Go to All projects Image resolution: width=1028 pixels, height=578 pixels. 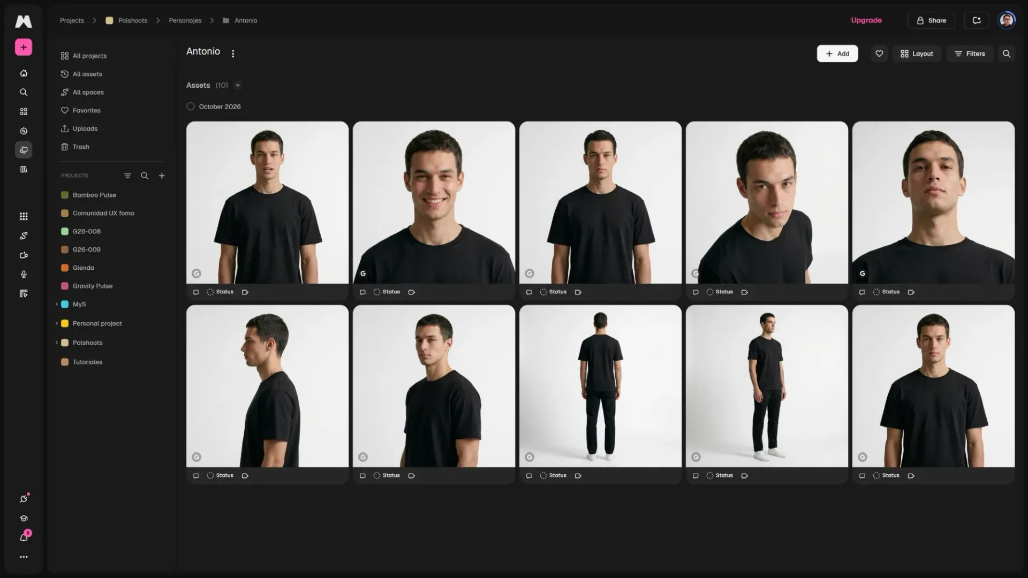pyautogui.click(x=84, y=56)
